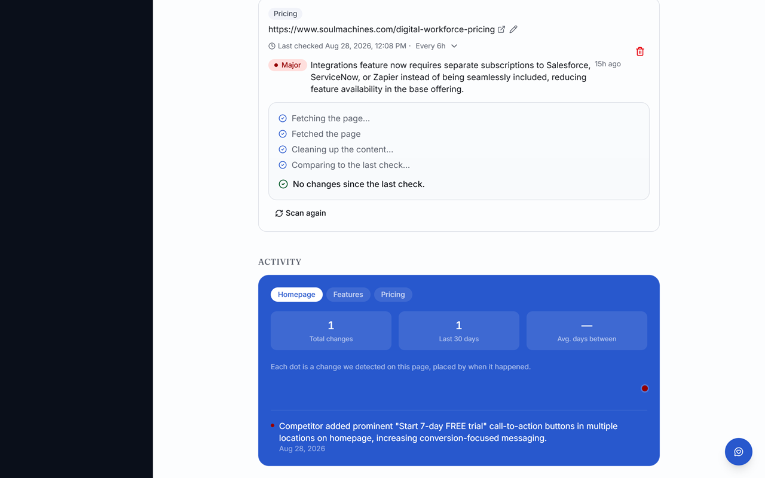Screen dimensions: 765x478
Task: Click the ACTIVITY section heading
Action: [x=280, y=262]
